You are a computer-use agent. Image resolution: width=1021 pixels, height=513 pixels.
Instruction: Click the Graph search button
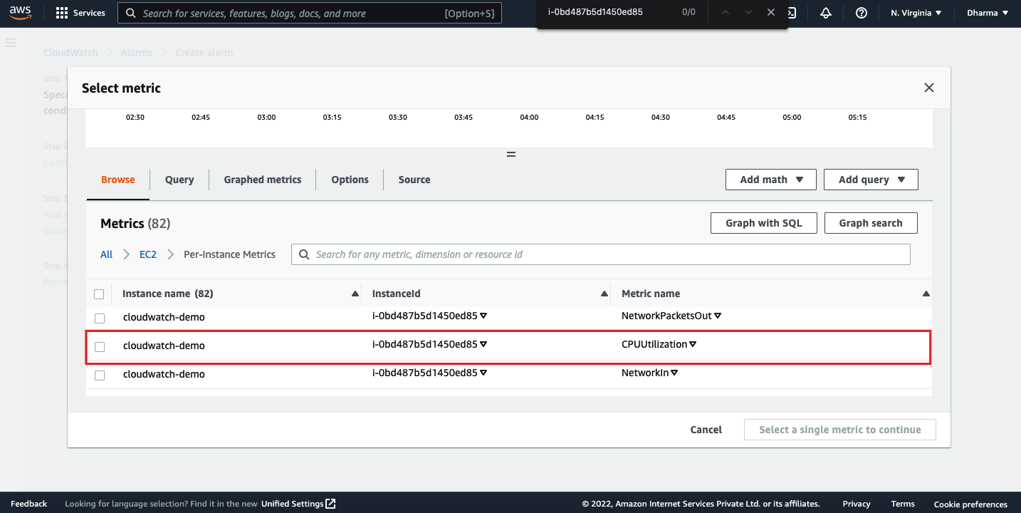click(871, 223)
